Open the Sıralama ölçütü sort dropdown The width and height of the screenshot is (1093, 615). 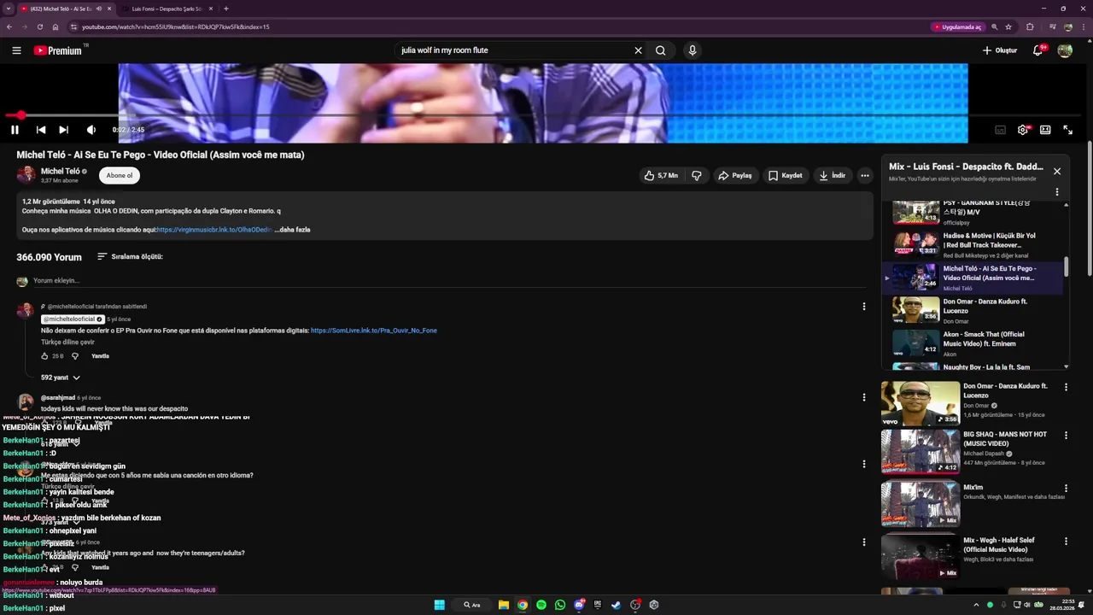(130, 256)
